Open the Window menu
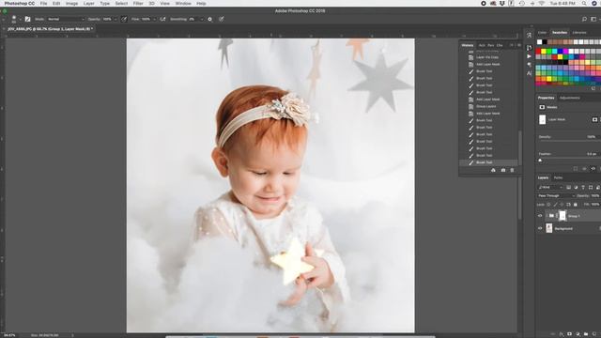 click(183, 4)
